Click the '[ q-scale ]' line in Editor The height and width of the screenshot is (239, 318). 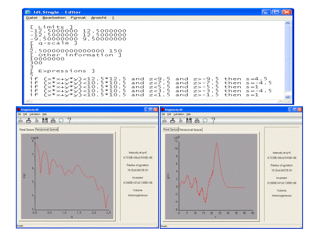coord(53,43)
